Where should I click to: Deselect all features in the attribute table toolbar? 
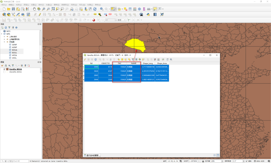click(129, 59)
